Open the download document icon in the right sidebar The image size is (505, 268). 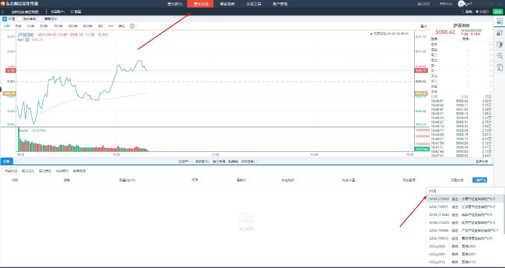click(500, 67)
